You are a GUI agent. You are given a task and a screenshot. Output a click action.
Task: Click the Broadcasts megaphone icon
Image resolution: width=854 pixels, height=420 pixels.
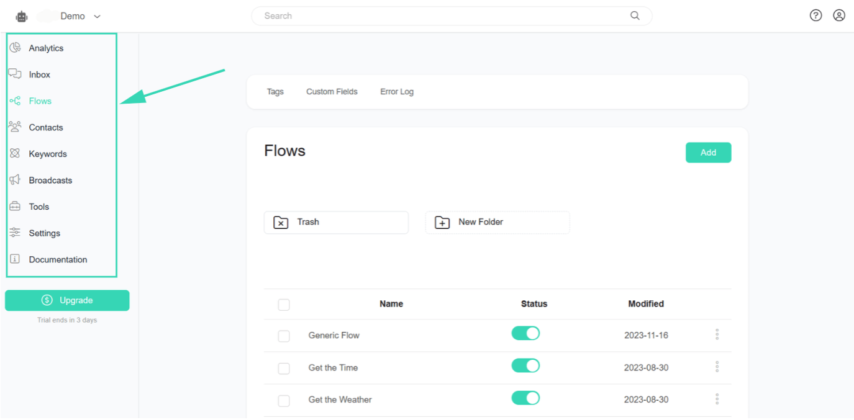15,180
